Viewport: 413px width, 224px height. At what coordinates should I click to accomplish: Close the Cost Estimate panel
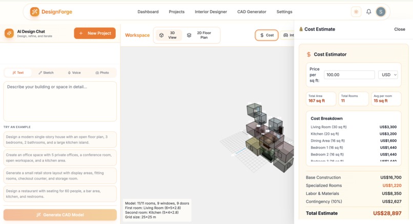click(400, 29)
